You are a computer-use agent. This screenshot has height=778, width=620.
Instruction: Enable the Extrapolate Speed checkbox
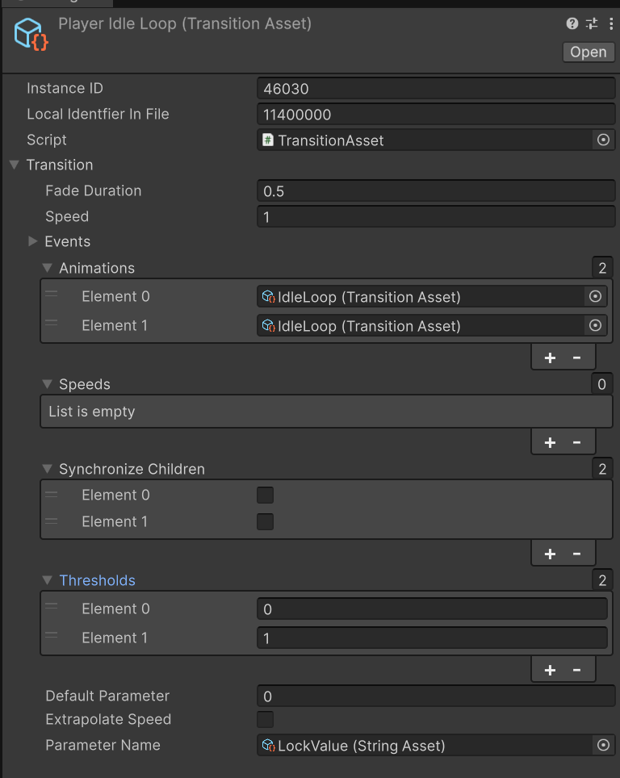(265, 720)
